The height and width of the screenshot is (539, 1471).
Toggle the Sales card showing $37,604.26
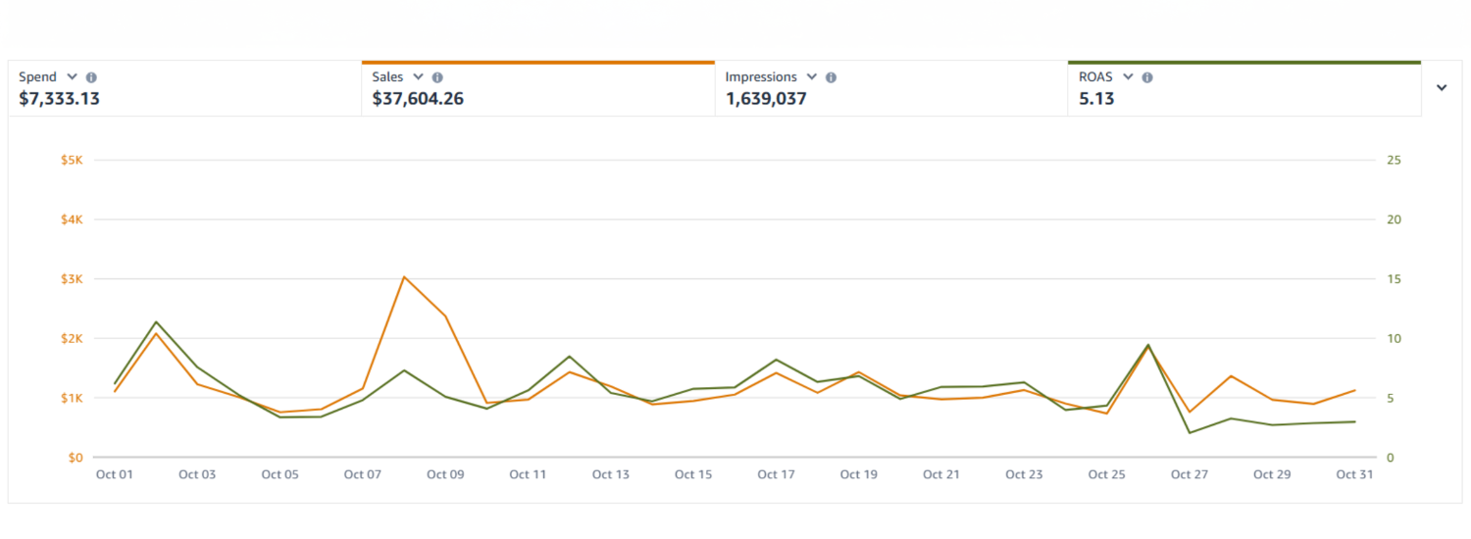pyautogui.click(x=537, y=98)
